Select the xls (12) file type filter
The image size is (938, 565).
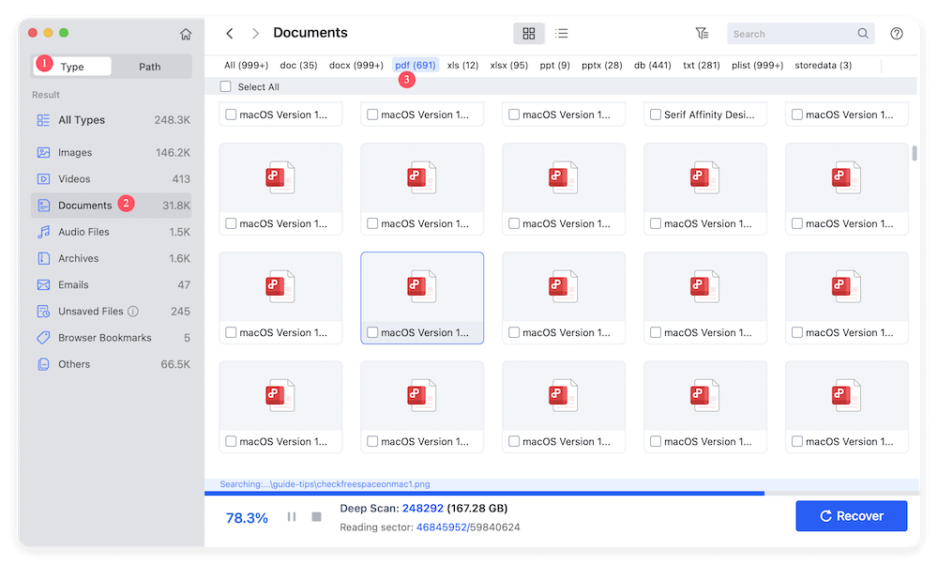(461, 65)
